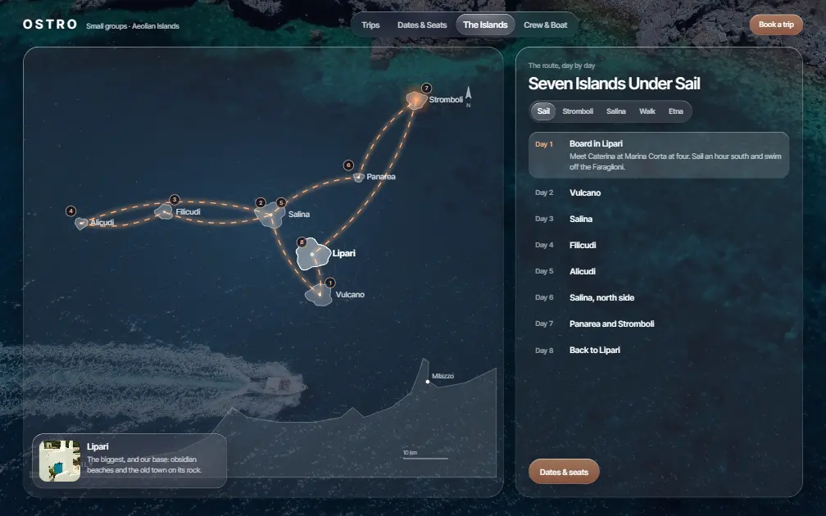Image resolution: width=826 pixels, height=516 pixels.
Task: Click the OSTRO logo
Action: pyautogui.click(x=50, y=25)
